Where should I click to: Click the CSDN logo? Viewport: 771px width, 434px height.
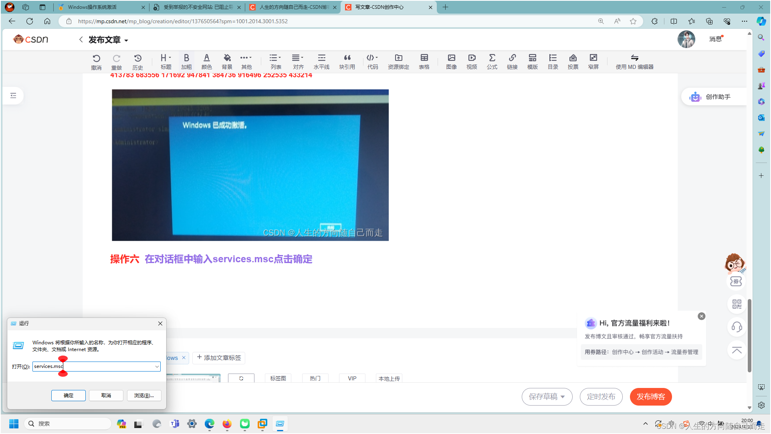(31, 39)
